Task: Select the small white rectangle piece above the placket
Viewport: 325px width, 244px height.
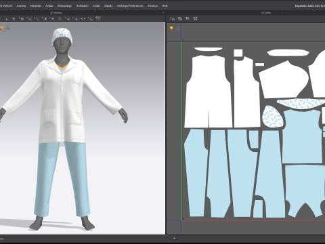Action: pos(238,53)
